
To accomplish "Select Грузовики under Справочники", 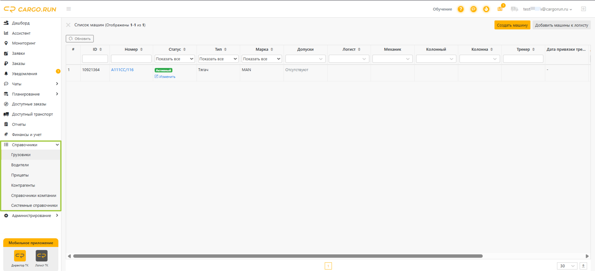I will point(31,155).
